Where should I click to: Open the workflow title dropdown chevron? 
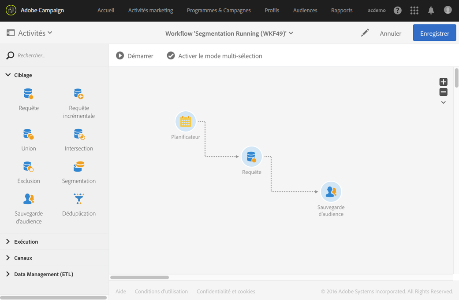(291, 33)
